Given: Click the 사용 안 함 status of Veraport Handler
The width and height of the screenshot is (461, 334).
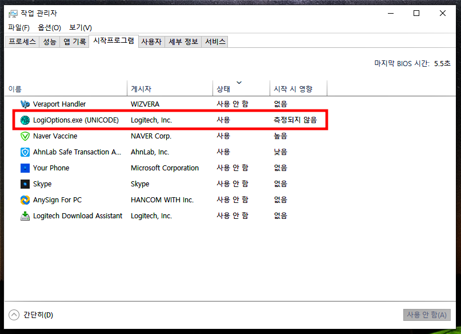Looking at the screenshot, I should pos(232,104).
